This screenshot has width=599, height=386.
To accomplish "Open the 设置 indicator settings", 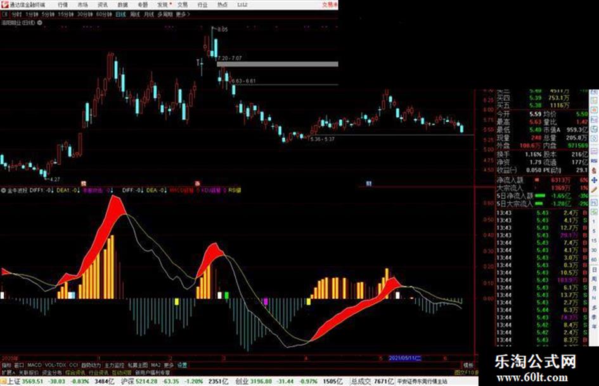I will pos(182,365).
